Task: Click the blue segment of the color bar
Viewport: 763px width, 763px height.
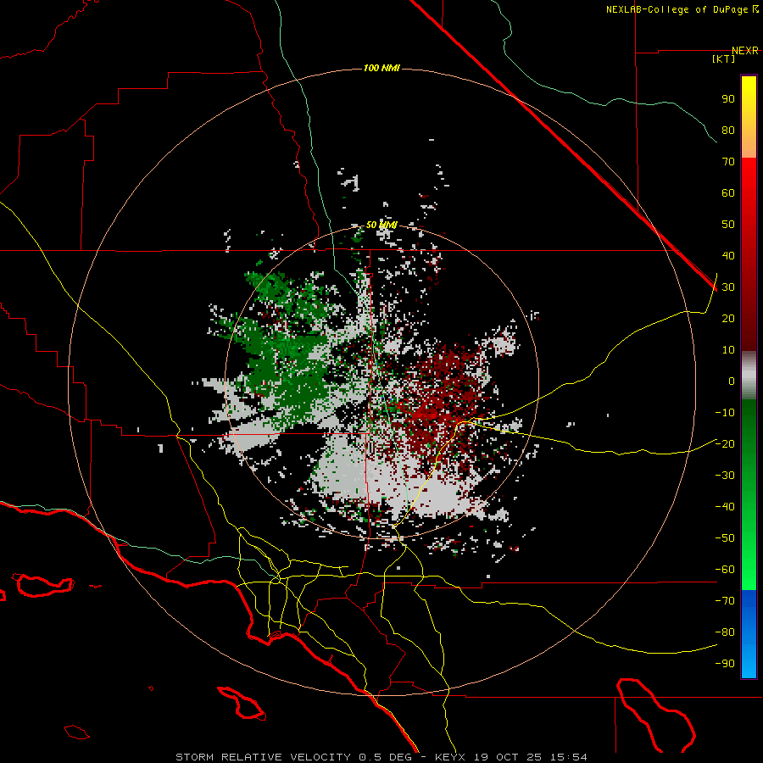Action: pos(749,632)
